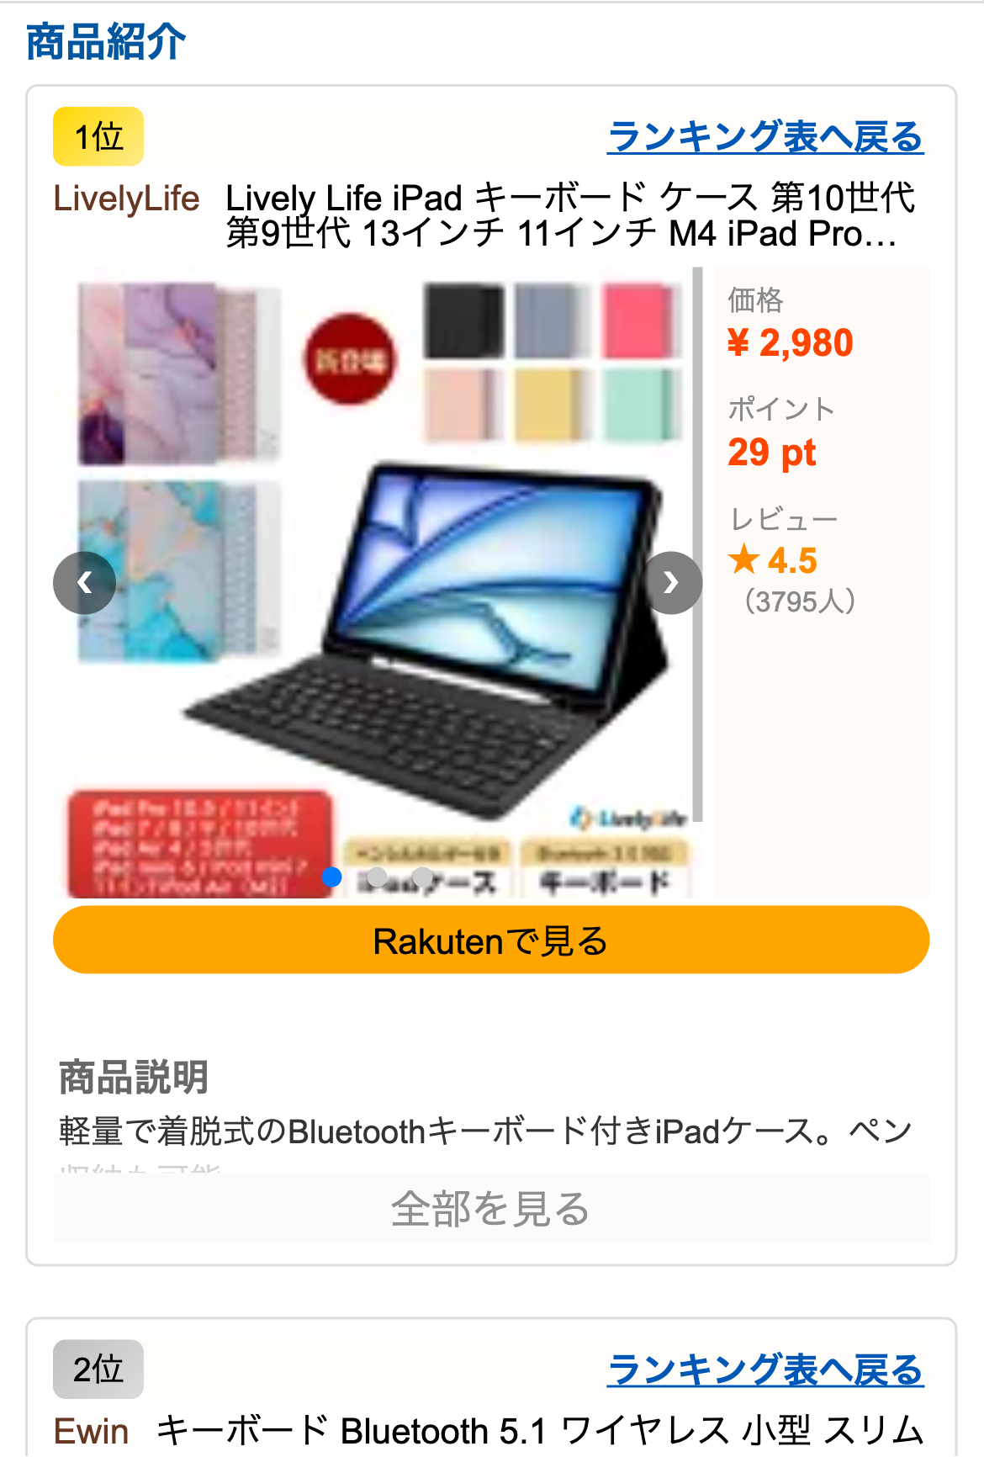This screenshot has width=984, height=1457.
Task: Open the LivelyLife brand name
Action: (126, 199)
